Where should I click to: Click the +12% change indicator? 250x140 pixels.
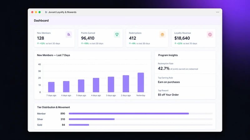(41, 43)
